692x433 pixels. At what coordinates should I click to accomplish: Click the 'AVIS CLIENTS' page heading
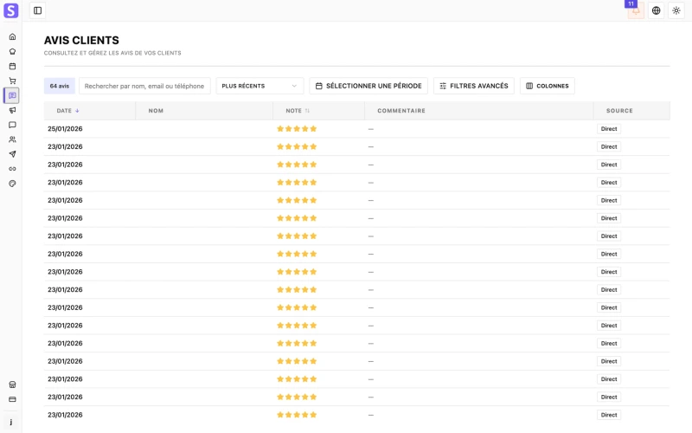click(81, 40)
